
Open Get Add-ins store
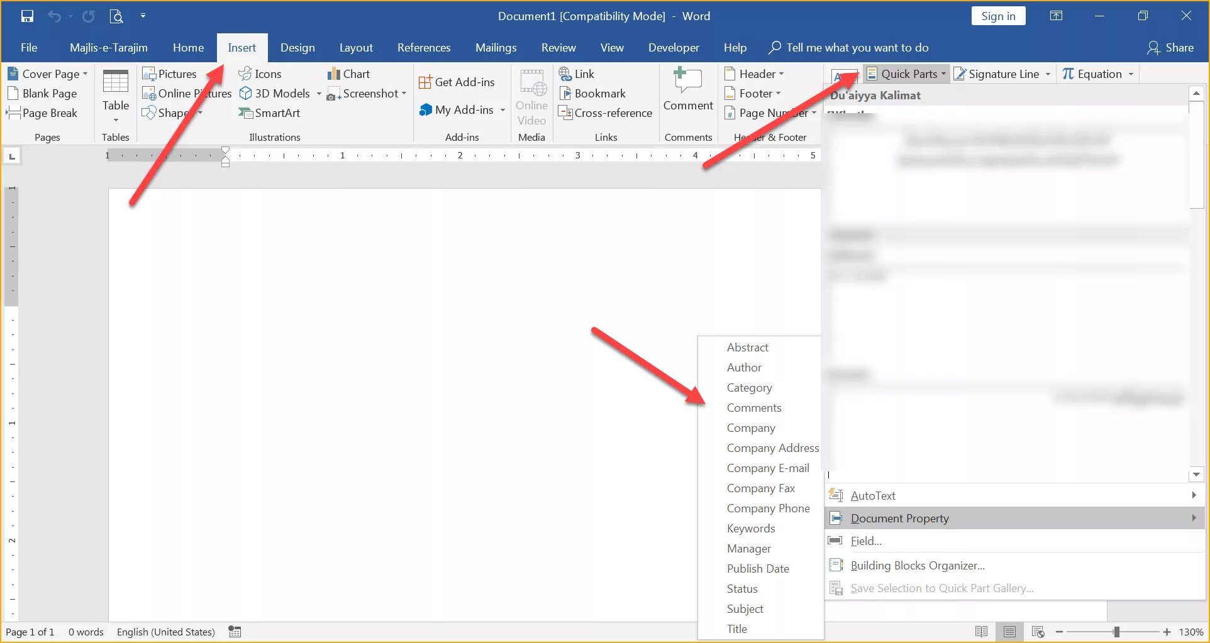pos(457,82)
